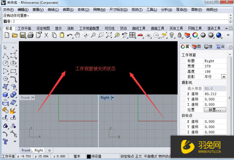This screenshot has height=160, width=234.
Task: Toggle 正交 ortho mode in the status bar
Action: click(138, 156)
